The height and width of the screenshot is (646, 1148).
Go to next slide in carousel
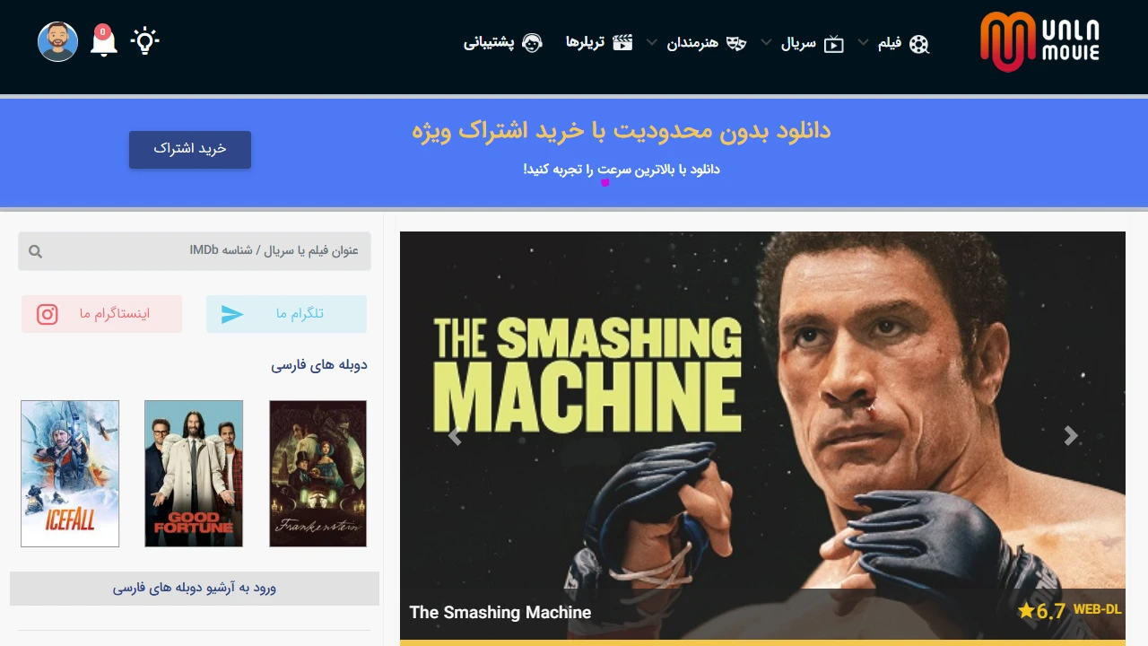(1070, 436)
